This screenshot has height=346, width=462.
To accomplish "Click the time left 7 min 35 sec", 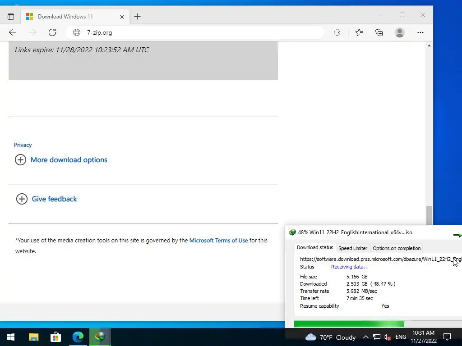I will (x=360, y=298).
